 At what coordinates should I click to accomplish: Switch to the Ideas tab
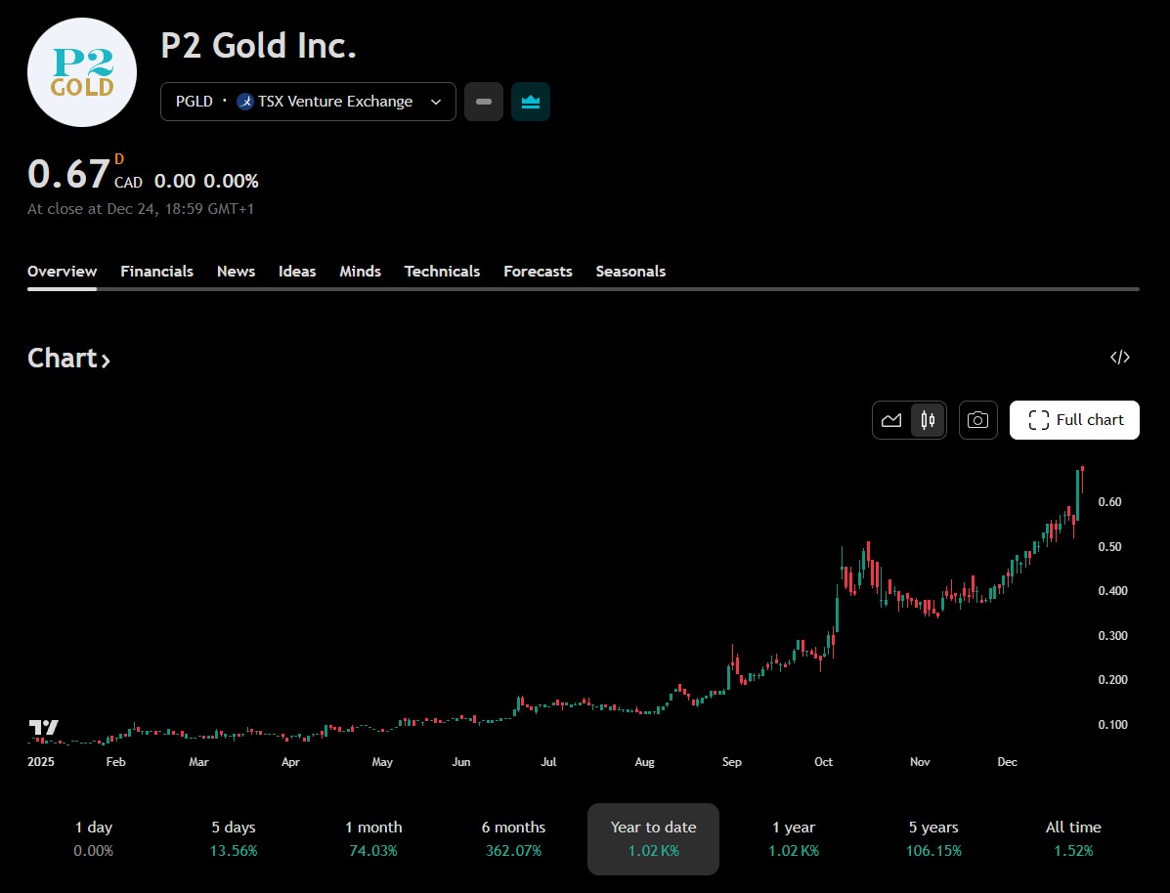pyautogui.click(x=297, y=272)
